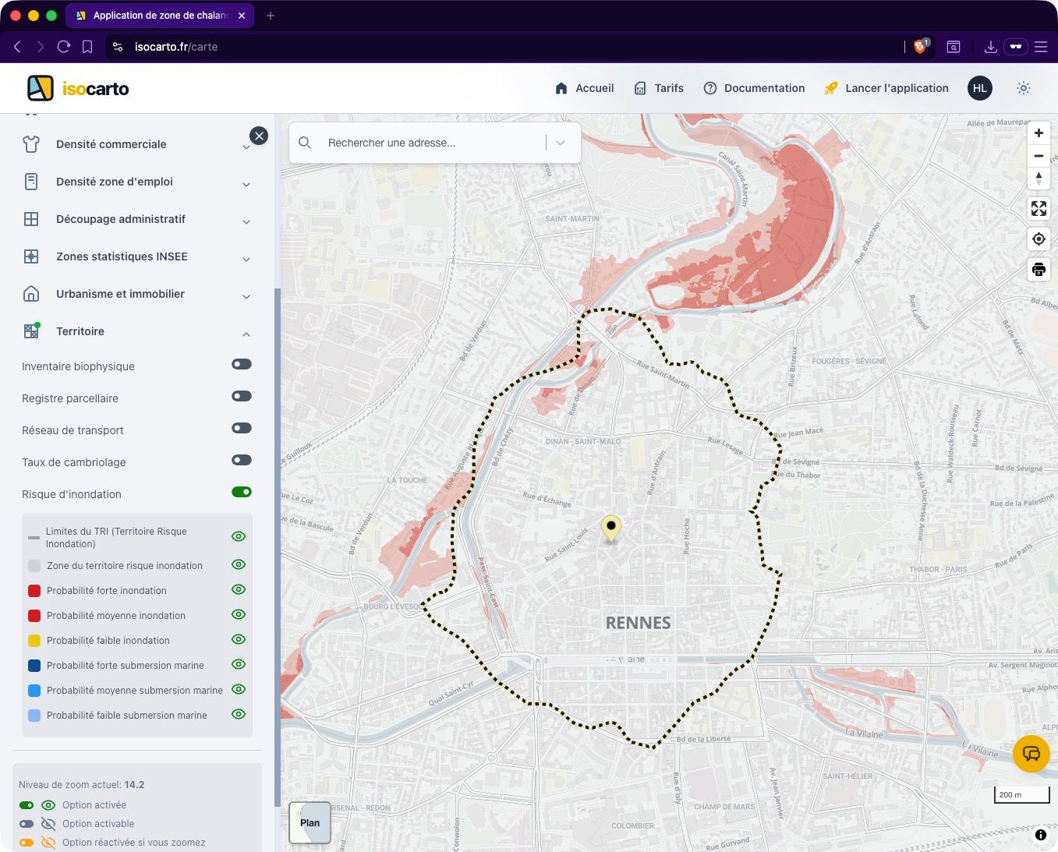Go to Documentation in the navigation
Viewport: 1058px width, 852px height.
(x=754, y=88)
